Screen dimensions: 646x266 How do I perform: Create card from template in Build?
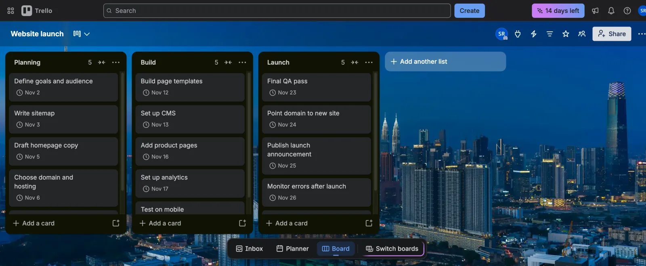click(242, 223)
